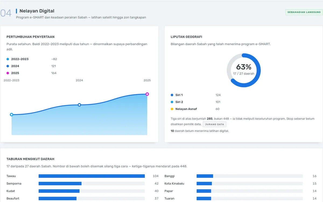This screenshot has width=323, height=202.
Task: Click the 2025 axis label above chart
Action: click(x=147, y=80)
